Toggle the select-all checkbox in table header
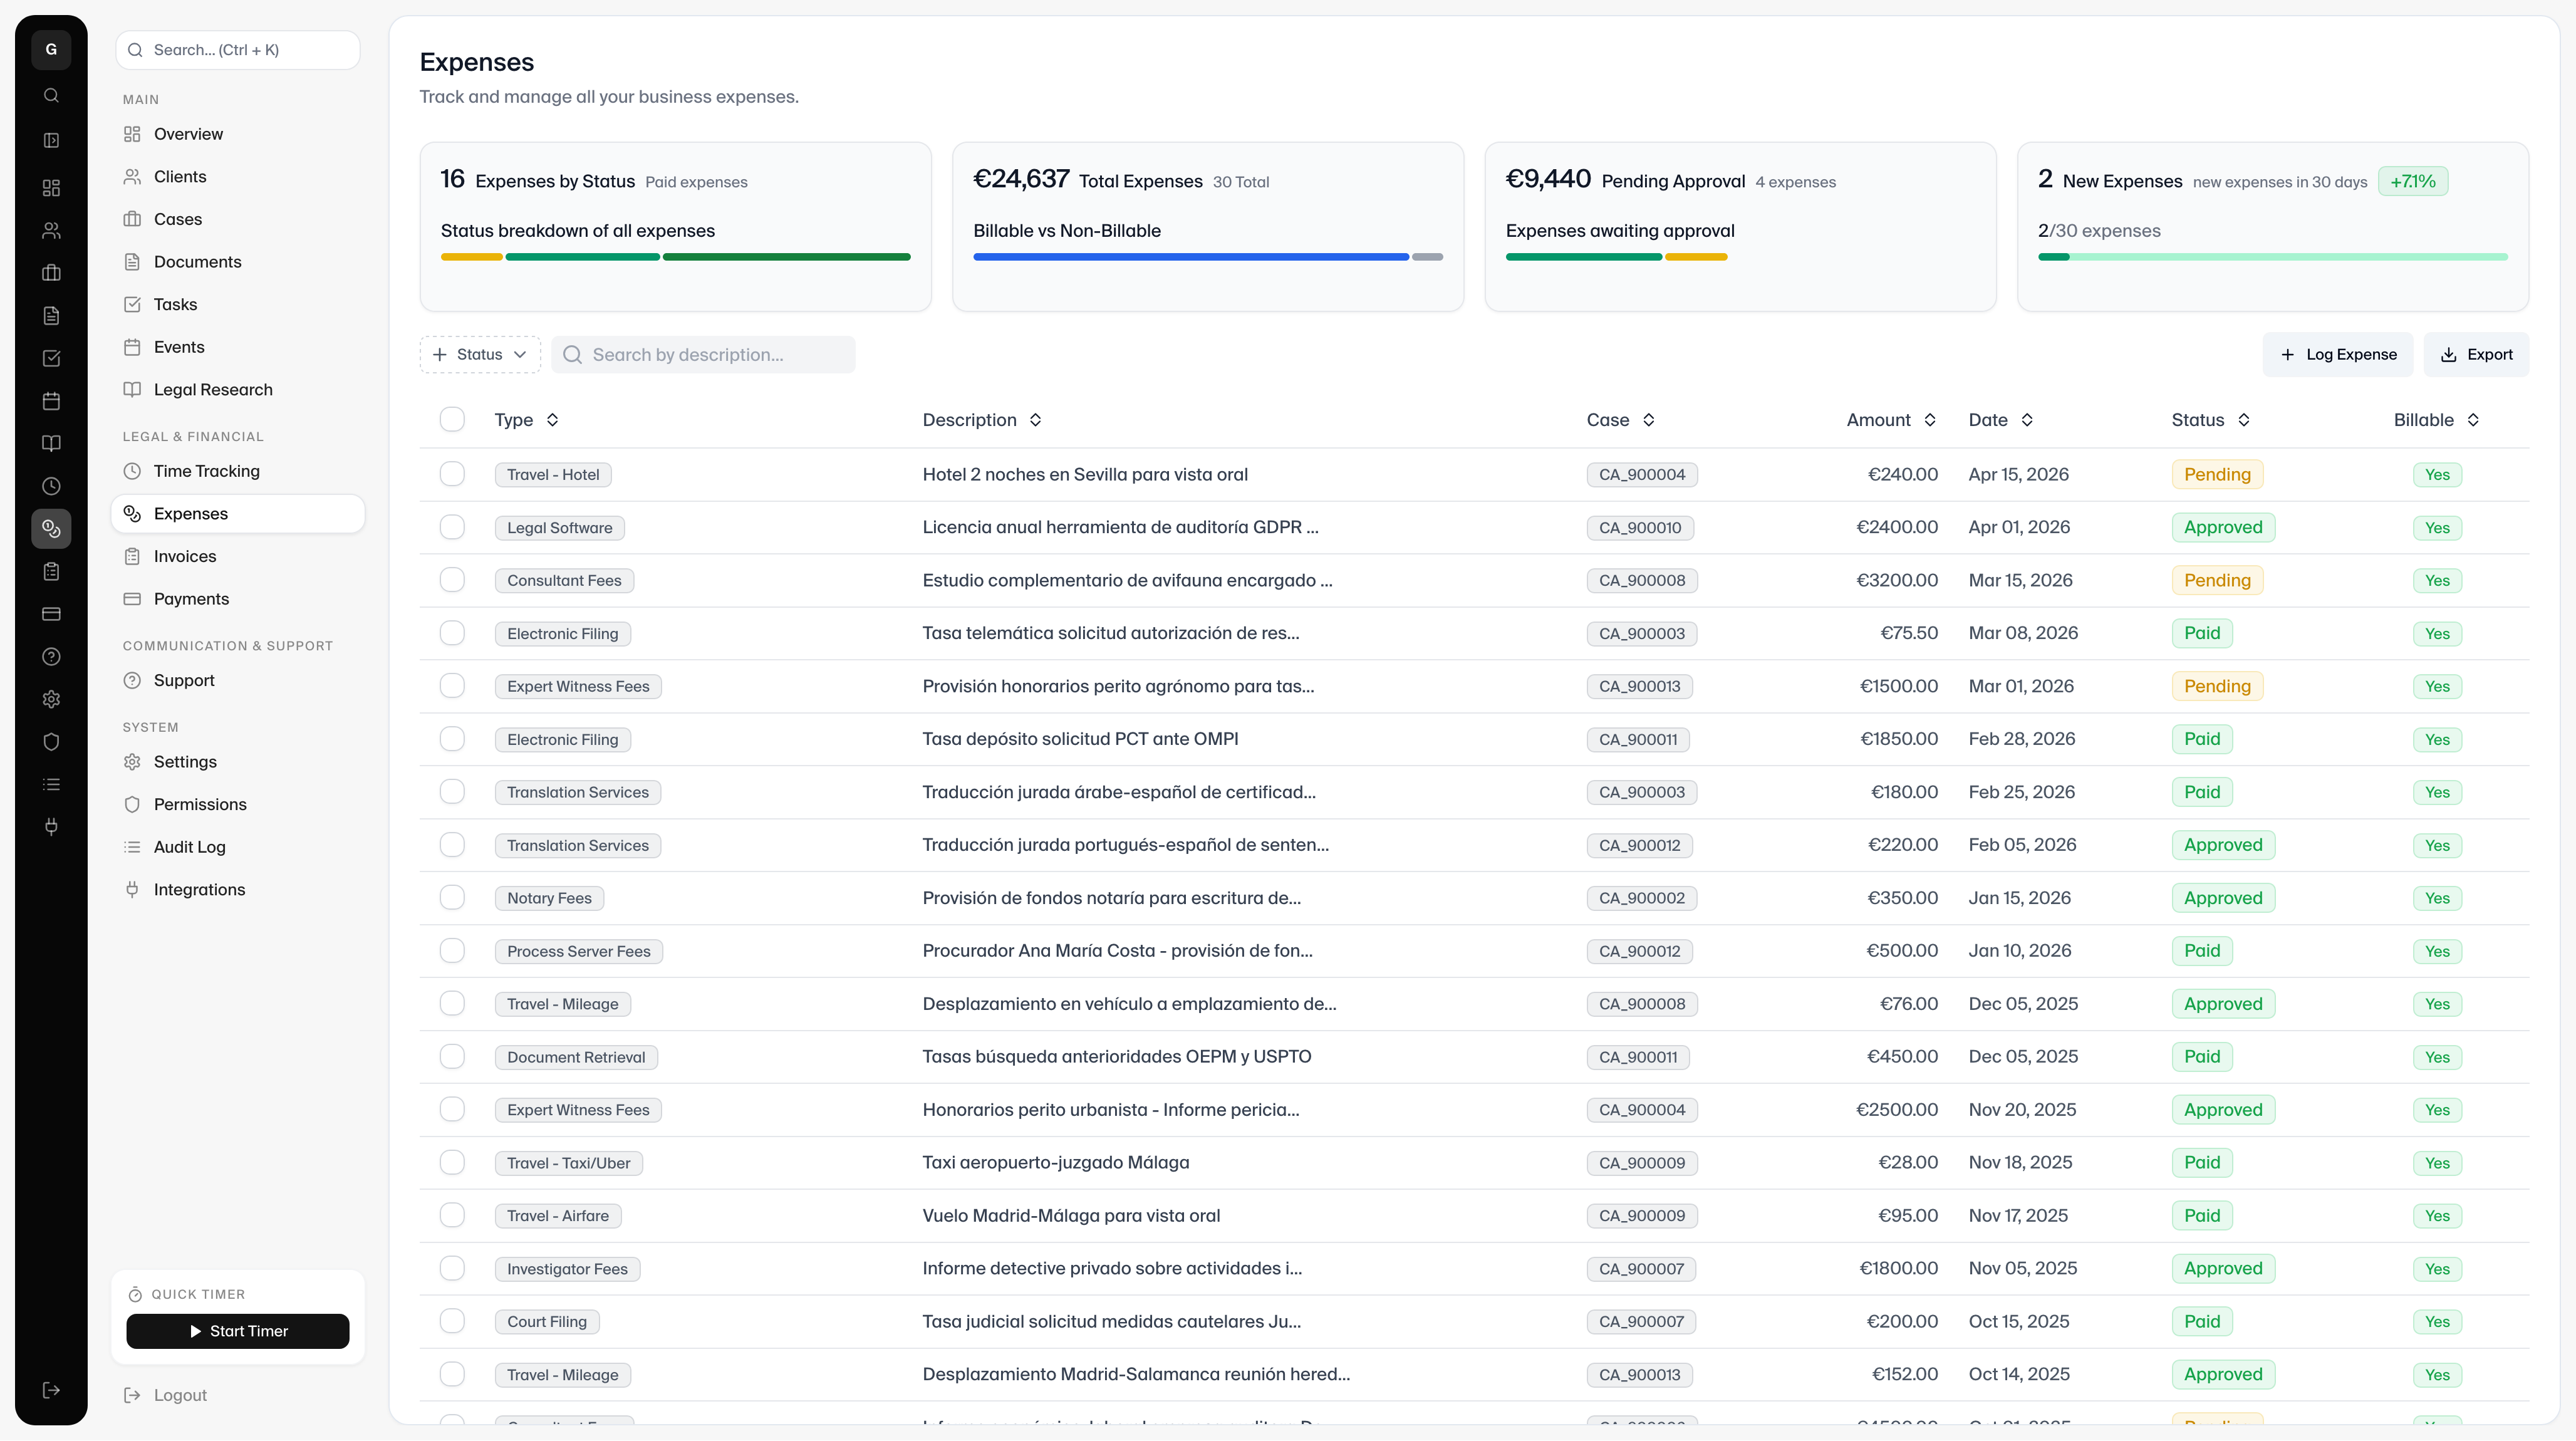 [452, 420]
